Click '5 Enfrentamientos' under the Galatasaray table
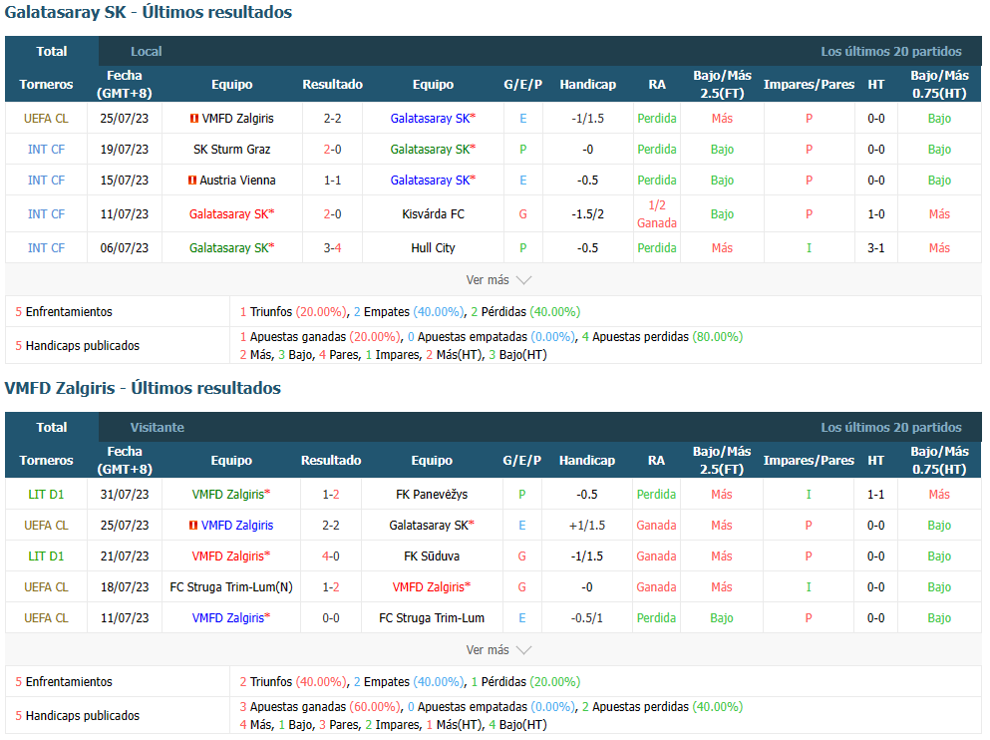The height and width of the screenshot is (740, 990). tap(64, 312)
